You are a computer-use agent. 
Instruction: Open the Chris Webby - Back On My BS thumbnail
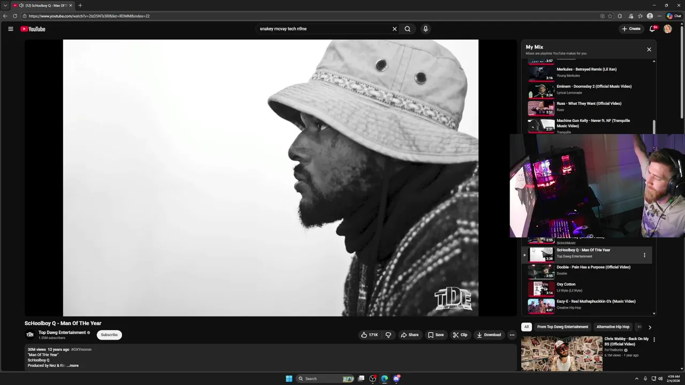pos(562,353)
